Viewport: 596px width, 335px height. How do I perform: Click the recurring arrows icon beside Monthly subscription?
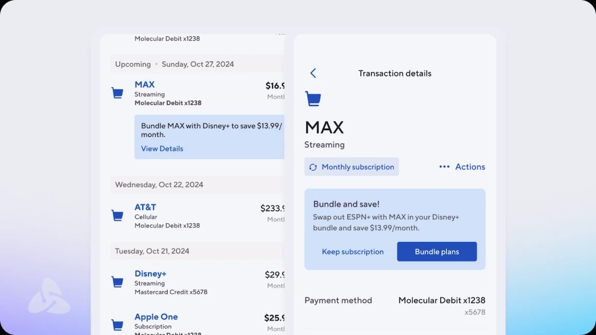[313, 167]
